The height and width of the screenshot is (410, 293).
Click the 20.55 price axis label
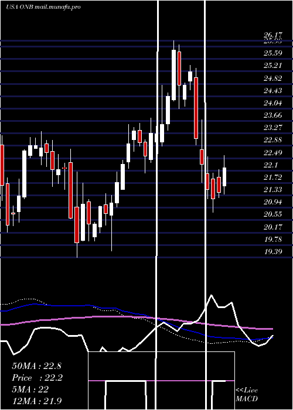(273, 214)
